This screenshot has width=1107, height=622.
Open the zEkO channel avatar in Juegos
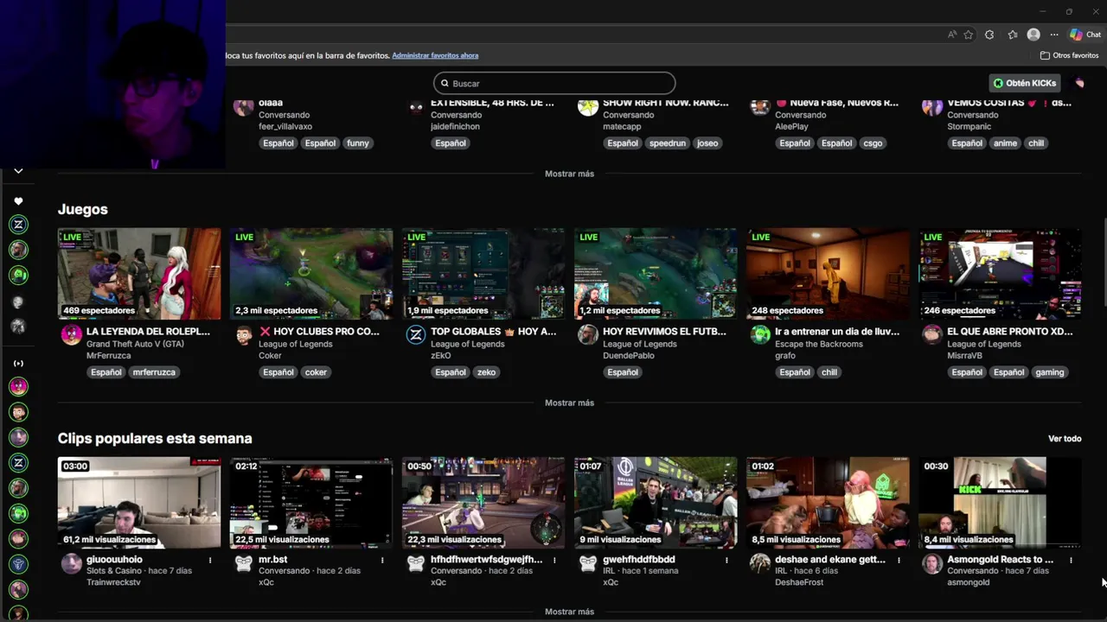[x=416, y=335]
